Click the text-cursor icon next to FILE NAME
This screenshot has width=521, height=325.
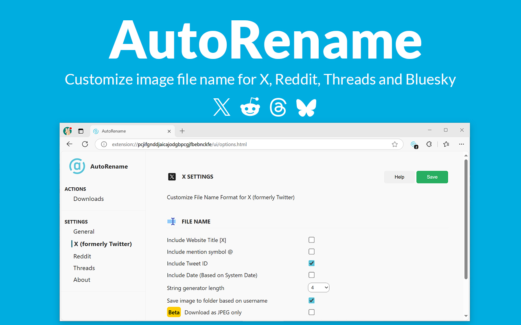(x=171, y=221)
